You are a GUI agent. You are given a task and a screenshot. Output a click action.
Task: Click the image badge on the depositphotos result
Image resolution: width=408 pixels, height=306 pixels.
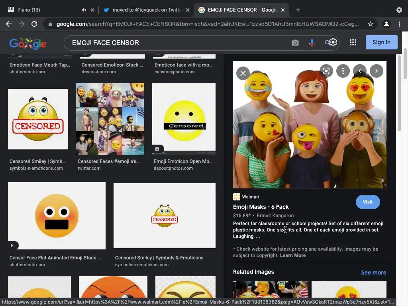(x=157, y=149)
